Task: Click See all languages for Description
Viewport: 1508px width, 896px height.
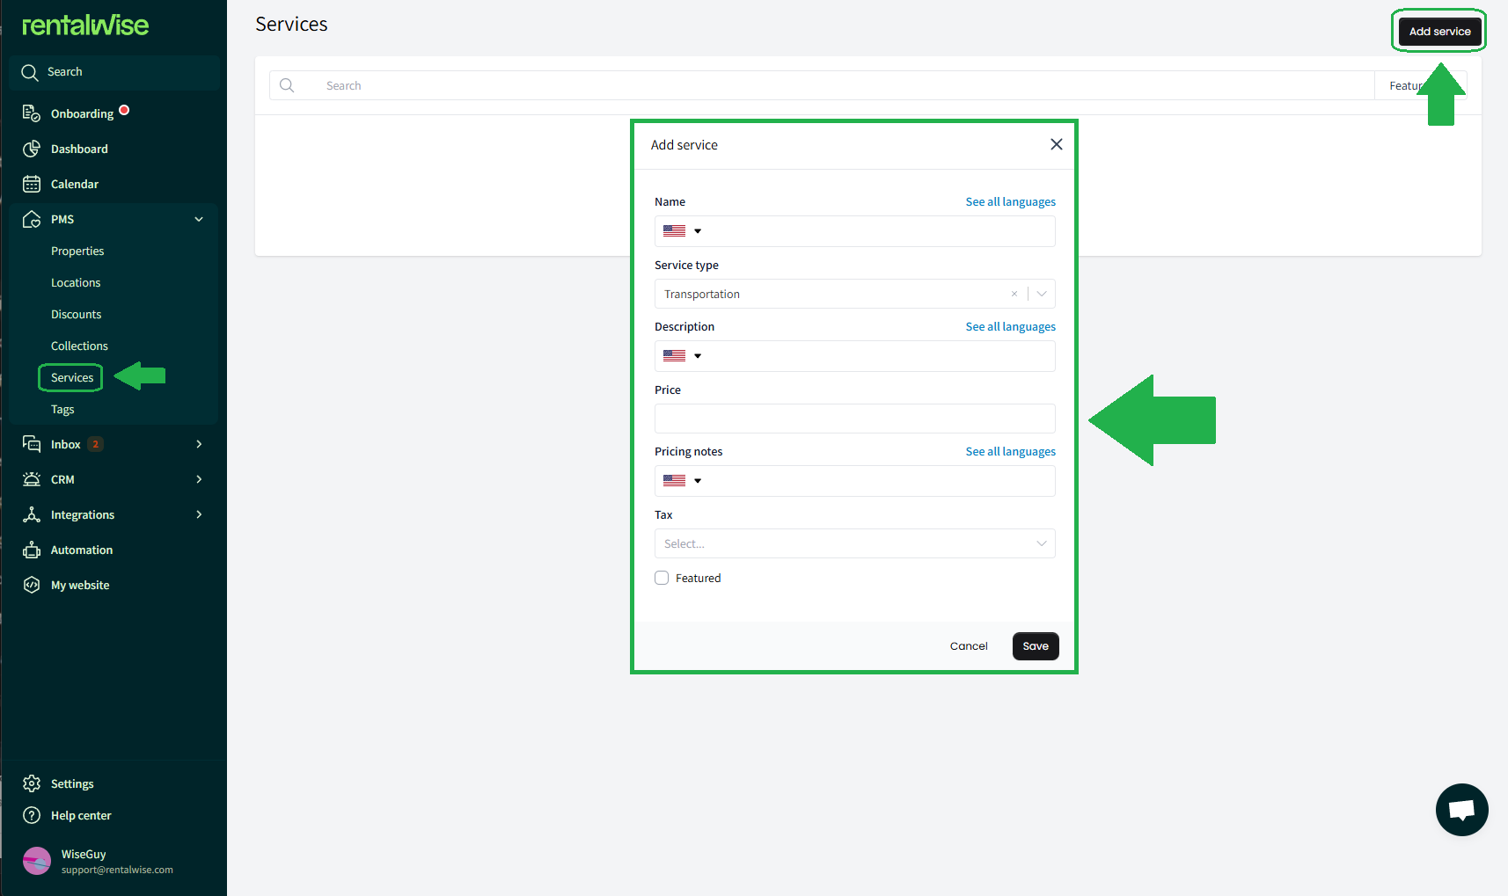Action: pyautogui.click(x=1010, y=326)
